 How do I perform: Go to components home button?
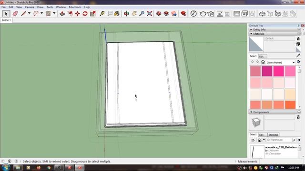(259, 140)
